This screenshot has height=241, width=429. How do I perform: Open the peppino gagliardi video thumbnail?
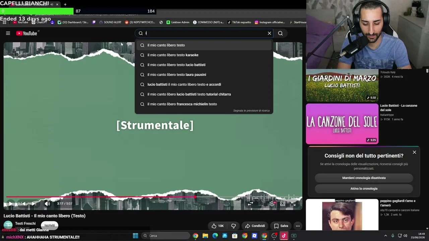(342, 215)
